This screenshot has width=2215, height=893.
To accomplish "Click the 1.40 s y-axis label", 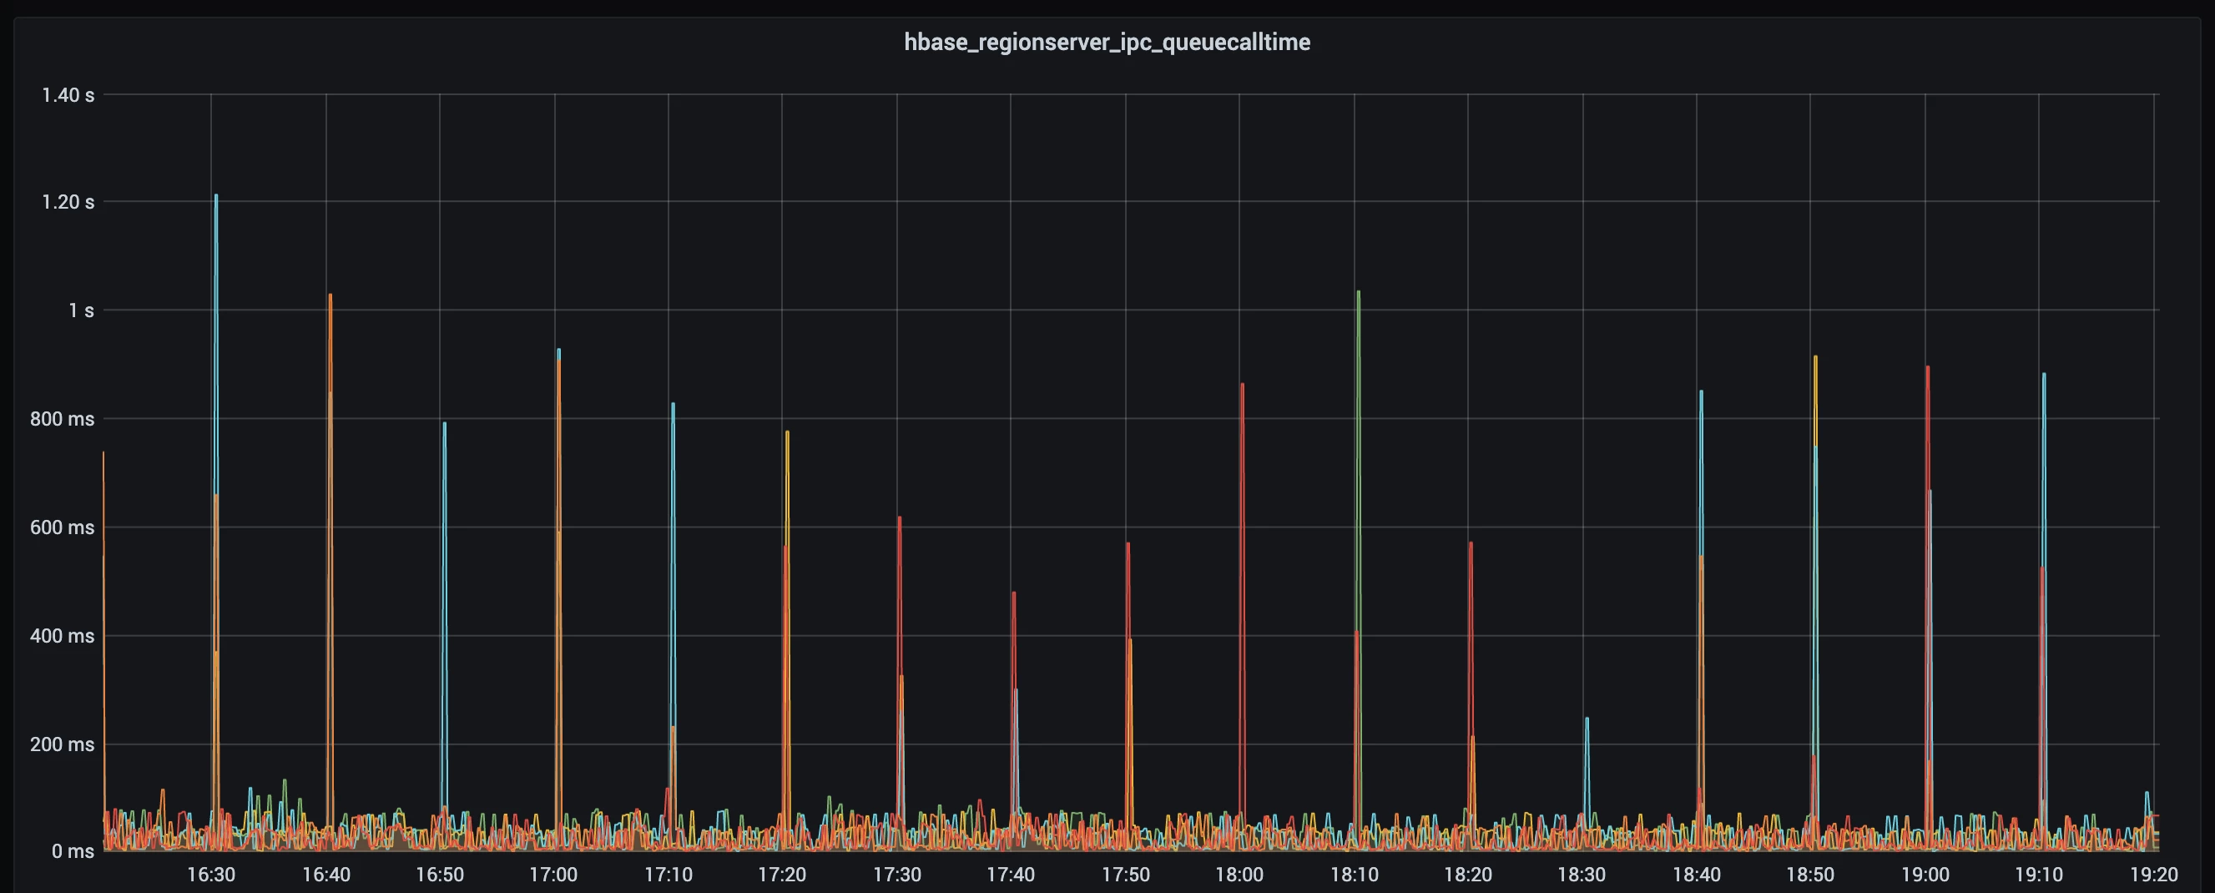I will click(x=68, y=94).
